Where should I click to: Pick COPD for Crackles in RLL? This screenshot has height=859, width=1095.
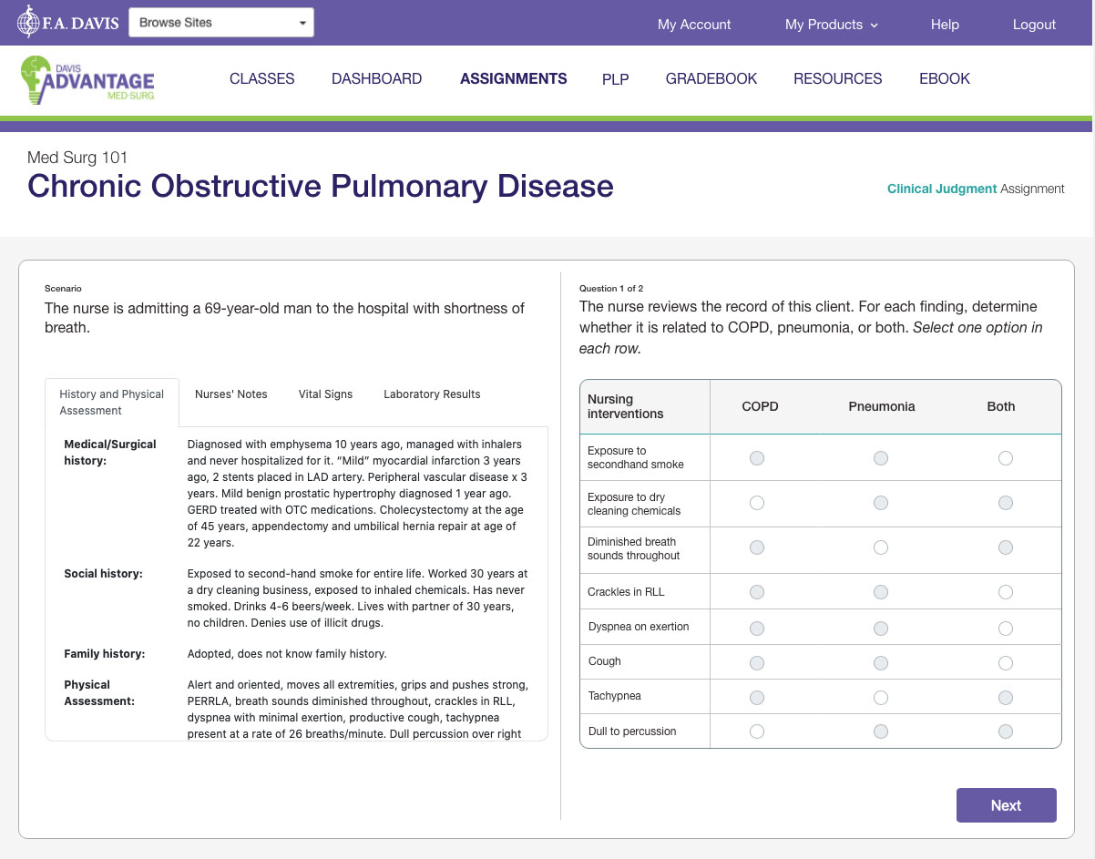coord(757,592)
